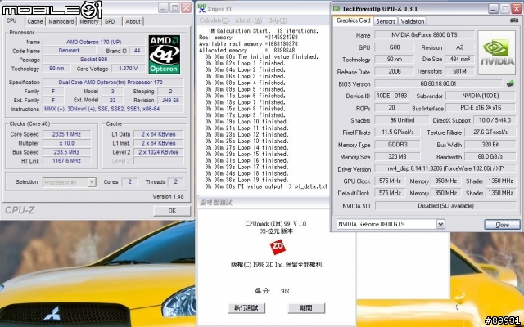Image resolution: width=524 pixels, height=327 pixels.
Task: Click the Shaders value 96 Unified
Action: coord(402,120)
